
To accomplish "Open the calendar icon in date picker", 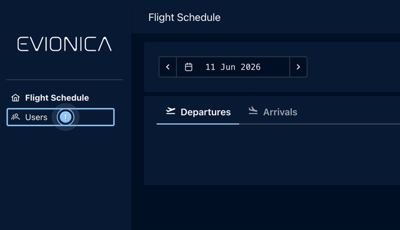I will (x=189, y=67).
